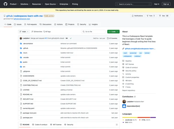This screenshot has height=129, width=174.
Task: Open the Activity link
Action: click(x=128, y=74)
